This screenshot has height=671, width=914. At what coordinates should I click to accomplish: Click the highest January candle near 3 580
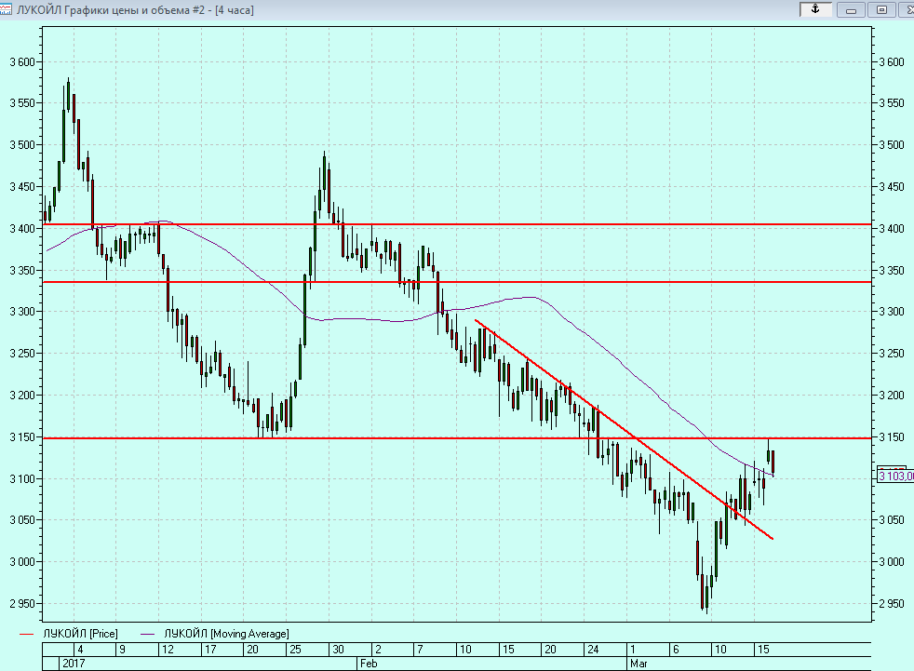[68, 96]
